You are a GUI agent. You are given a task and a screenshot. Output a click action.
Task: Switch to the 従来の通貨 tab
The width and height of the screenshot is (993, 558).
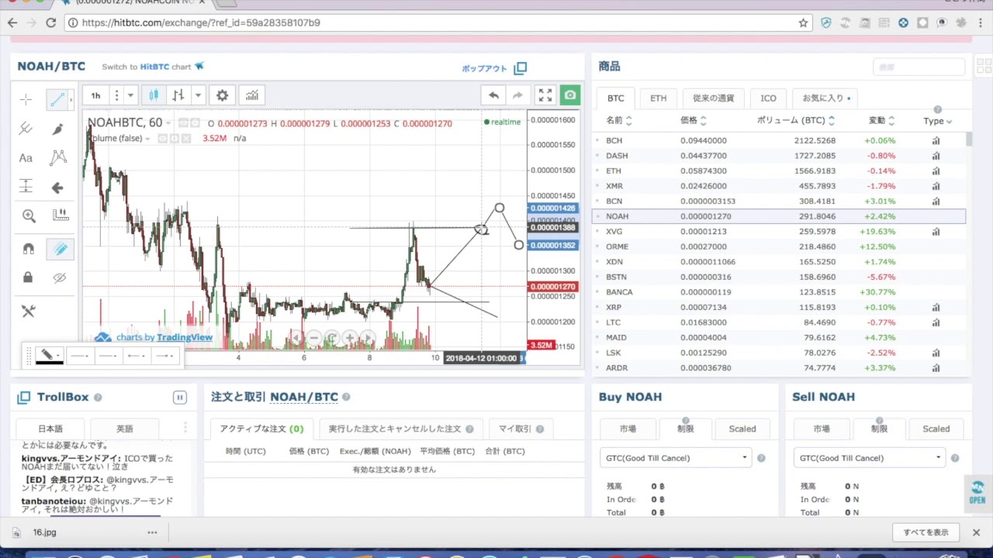713,98
